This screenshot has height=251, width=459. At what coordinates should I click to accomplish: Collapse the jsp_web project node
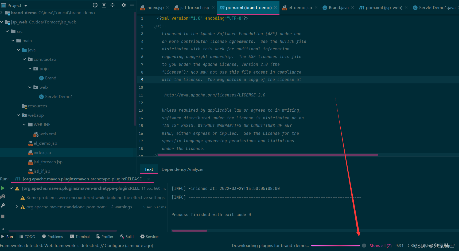click(2, 22)
